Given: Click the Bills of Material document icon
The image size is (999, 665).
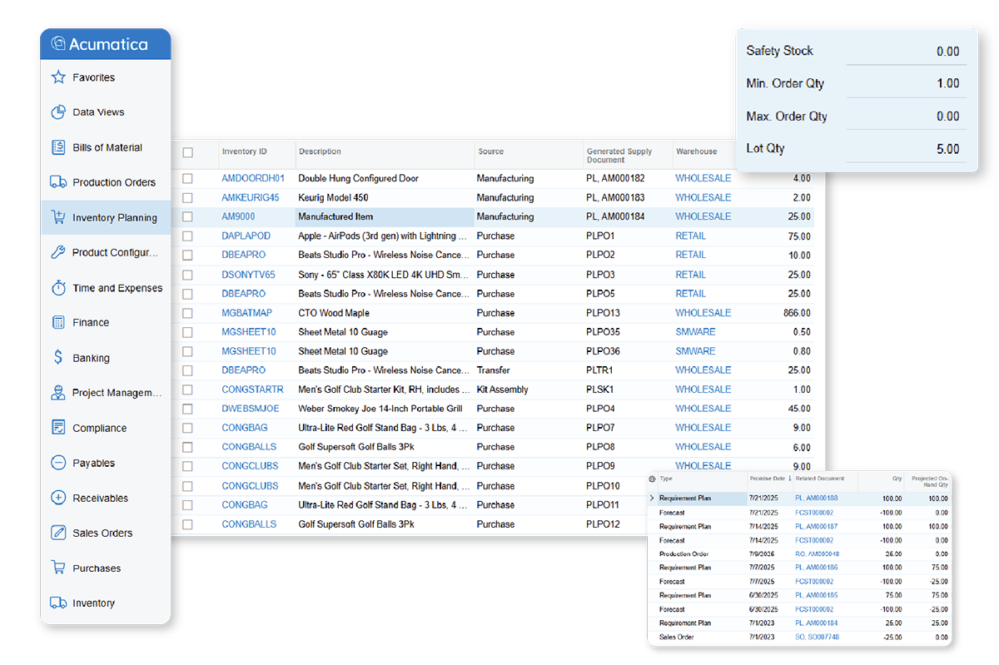Looking at the screenshot, I should [58, 147].
